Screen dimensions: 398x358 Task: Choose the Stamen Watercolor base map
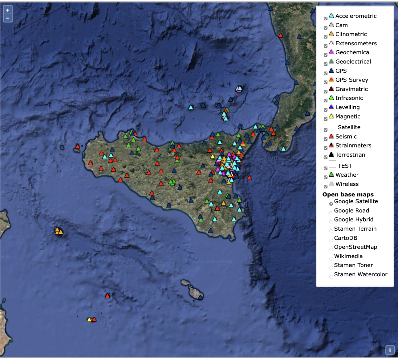331,277
